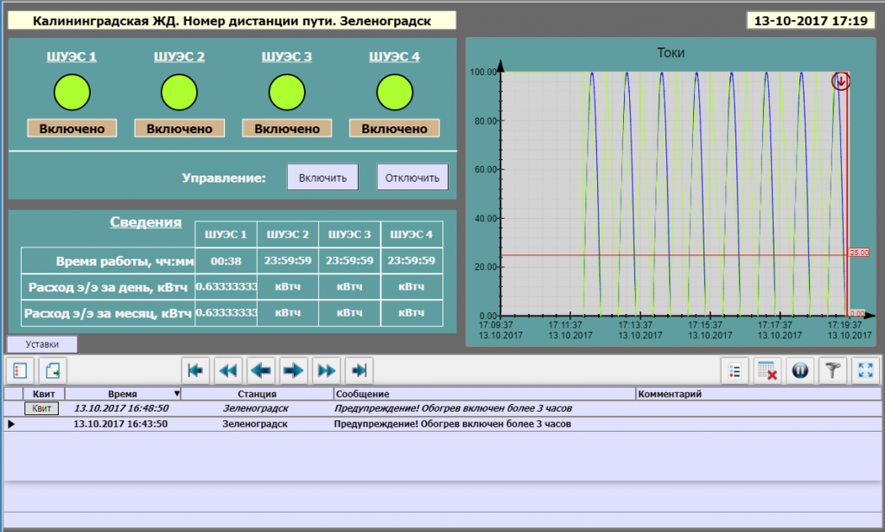Click the 00:38 working time cell
The width and height of the screenshot is (885, 532).
[x=226, y=261]
